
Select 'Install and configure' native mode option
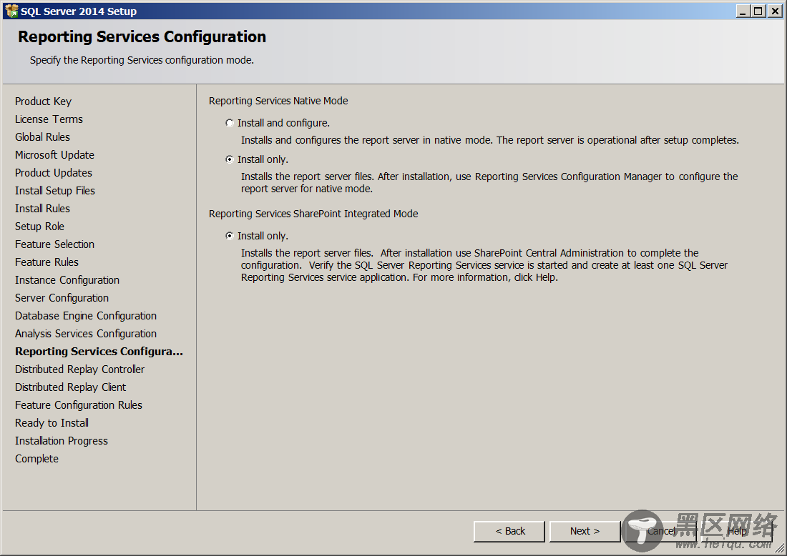[230, 123]
